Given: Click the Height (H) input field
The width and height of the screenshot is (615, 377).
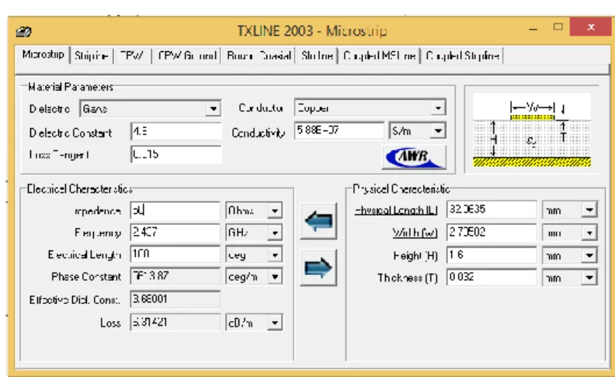Looking at the screenshot, I should 492,255.
